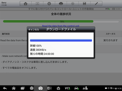Open VCL manager in bottom bar
122x91 pixels.
tap(67, 88)
